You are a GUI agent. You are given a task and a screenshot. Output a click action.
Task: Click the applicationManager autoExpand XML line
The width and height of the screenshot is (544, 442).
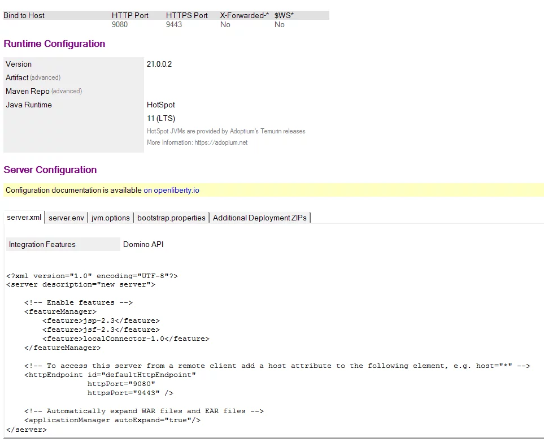(x=112, y=420)
